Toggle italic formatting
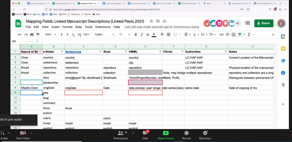This screenshot has width=292, height=142. [142, 35]
